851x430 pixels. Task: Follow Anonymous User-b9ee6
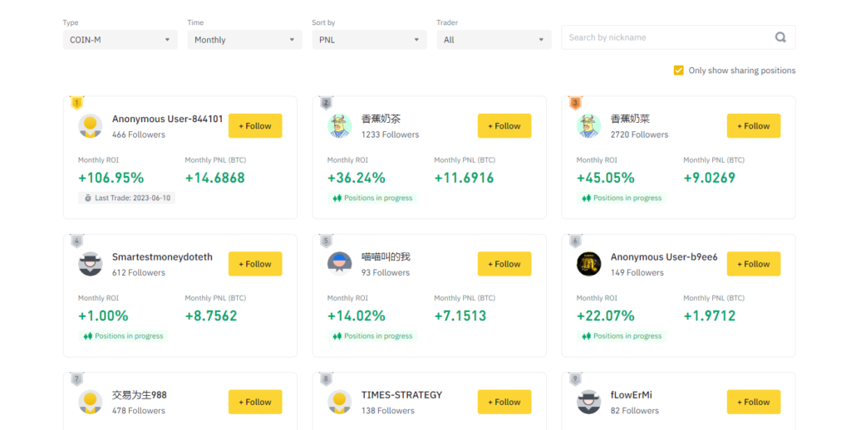tap(753, 264)
